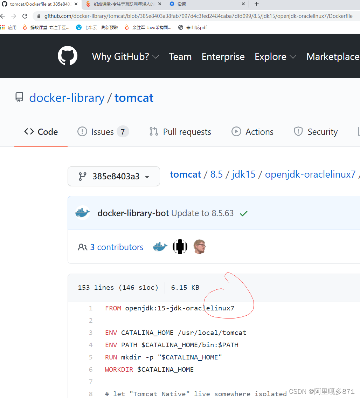Image resolution: width=360 pixels, height=398 pixels.
Task: Open the 蚂蚁课堂-专注于互 bookmark
Action: tap(46, 27)
